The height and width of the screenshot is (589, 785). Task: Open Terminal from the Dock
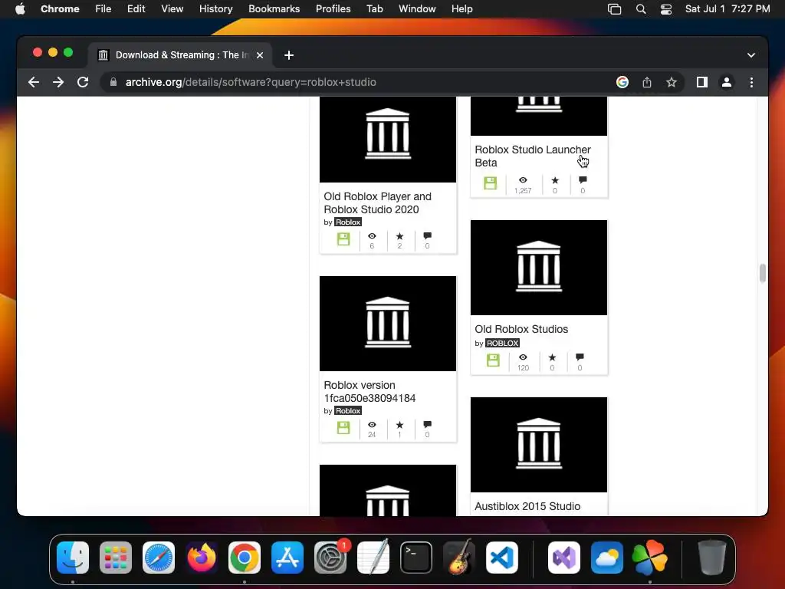point(416,557)
